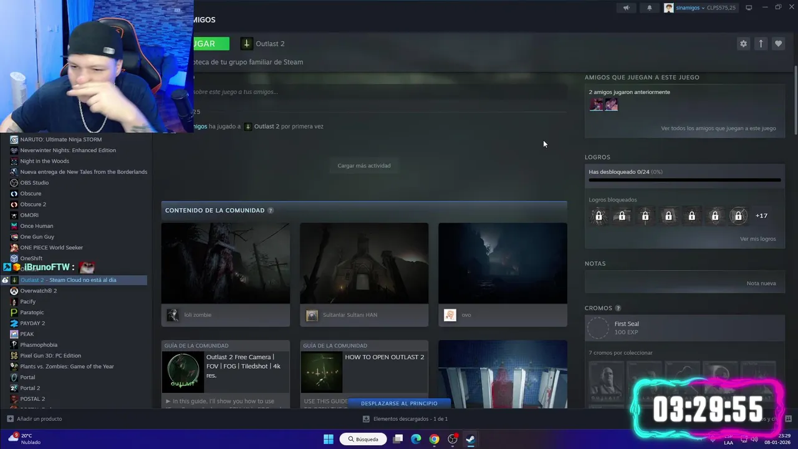Open Google Chrome from the taskbar
The image size is (798, 449).
(434, 439)
